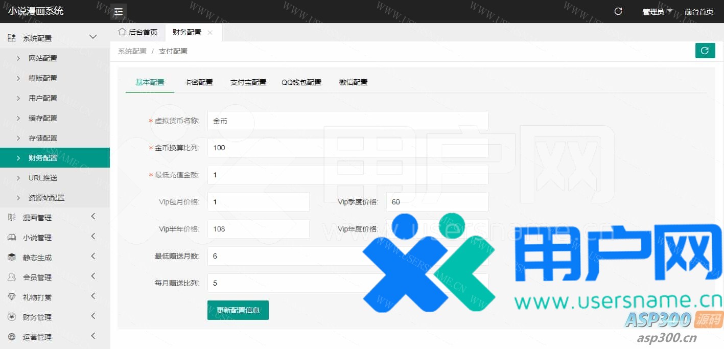Open 礼物打赏 sidebar menu
The image size is (724, 349).
[x=37, y=297]
